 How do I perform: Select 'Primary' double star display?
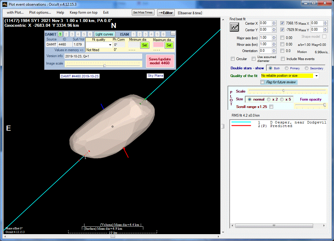(287, 68)
